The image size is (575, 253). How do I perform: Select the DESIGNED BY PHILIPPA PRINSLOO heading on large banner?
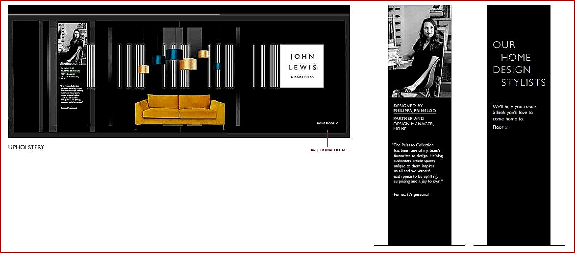(414, 108)
